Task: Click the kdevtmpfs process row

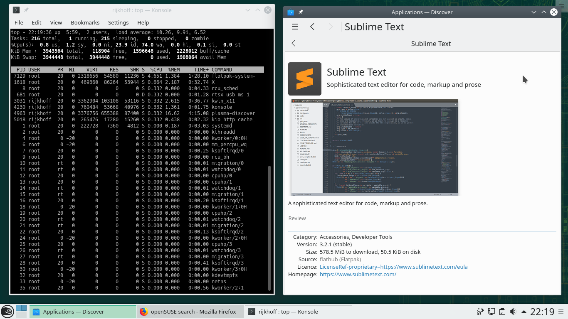Action: (137, 275)
